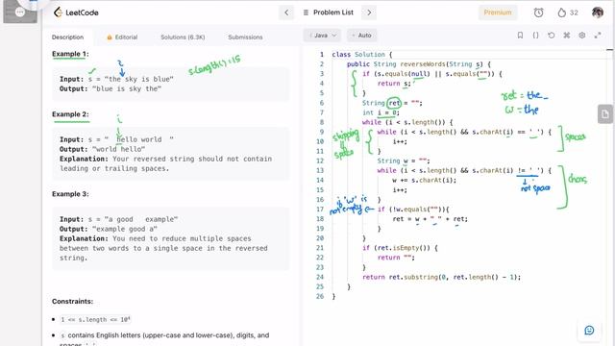Click the format code braces icon

click(535, 36)
